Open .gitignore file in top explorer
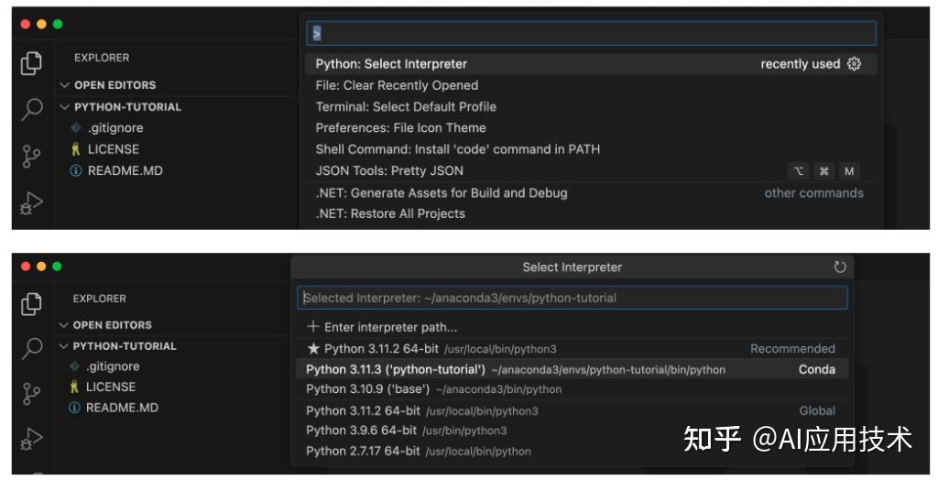 (x=115, y=128)
